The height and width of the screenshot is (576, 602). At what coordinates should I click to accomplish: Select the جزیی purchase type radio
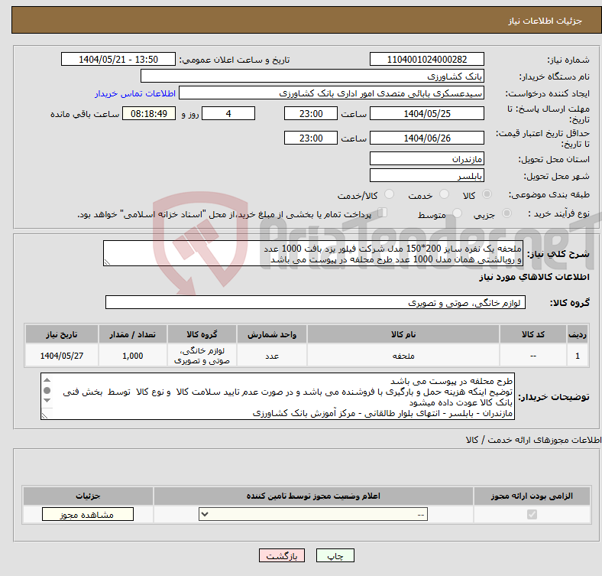pyautogui.click(x=507, y=213)
